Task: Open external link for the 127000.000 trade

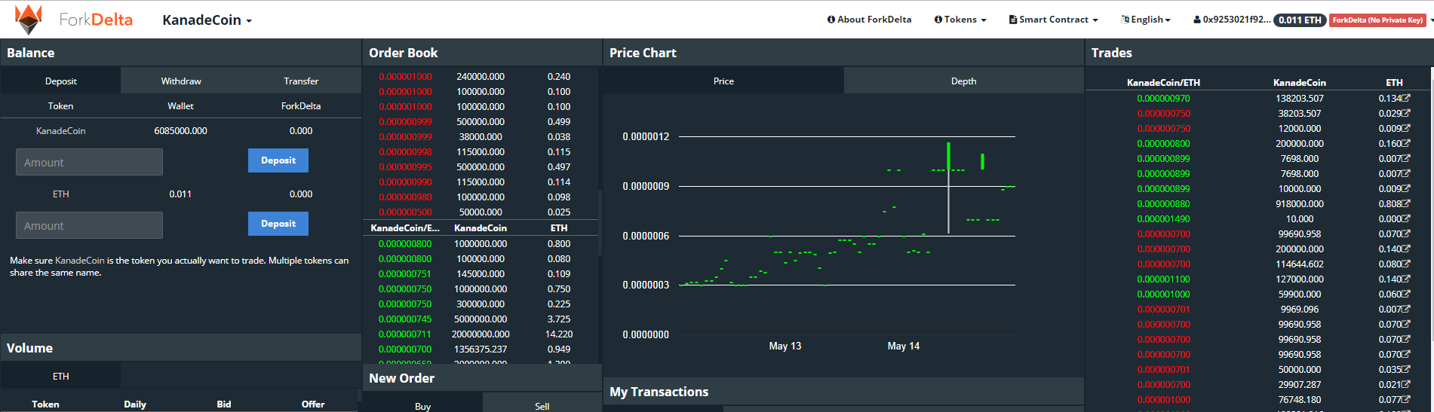Action: pos(1406,279)
